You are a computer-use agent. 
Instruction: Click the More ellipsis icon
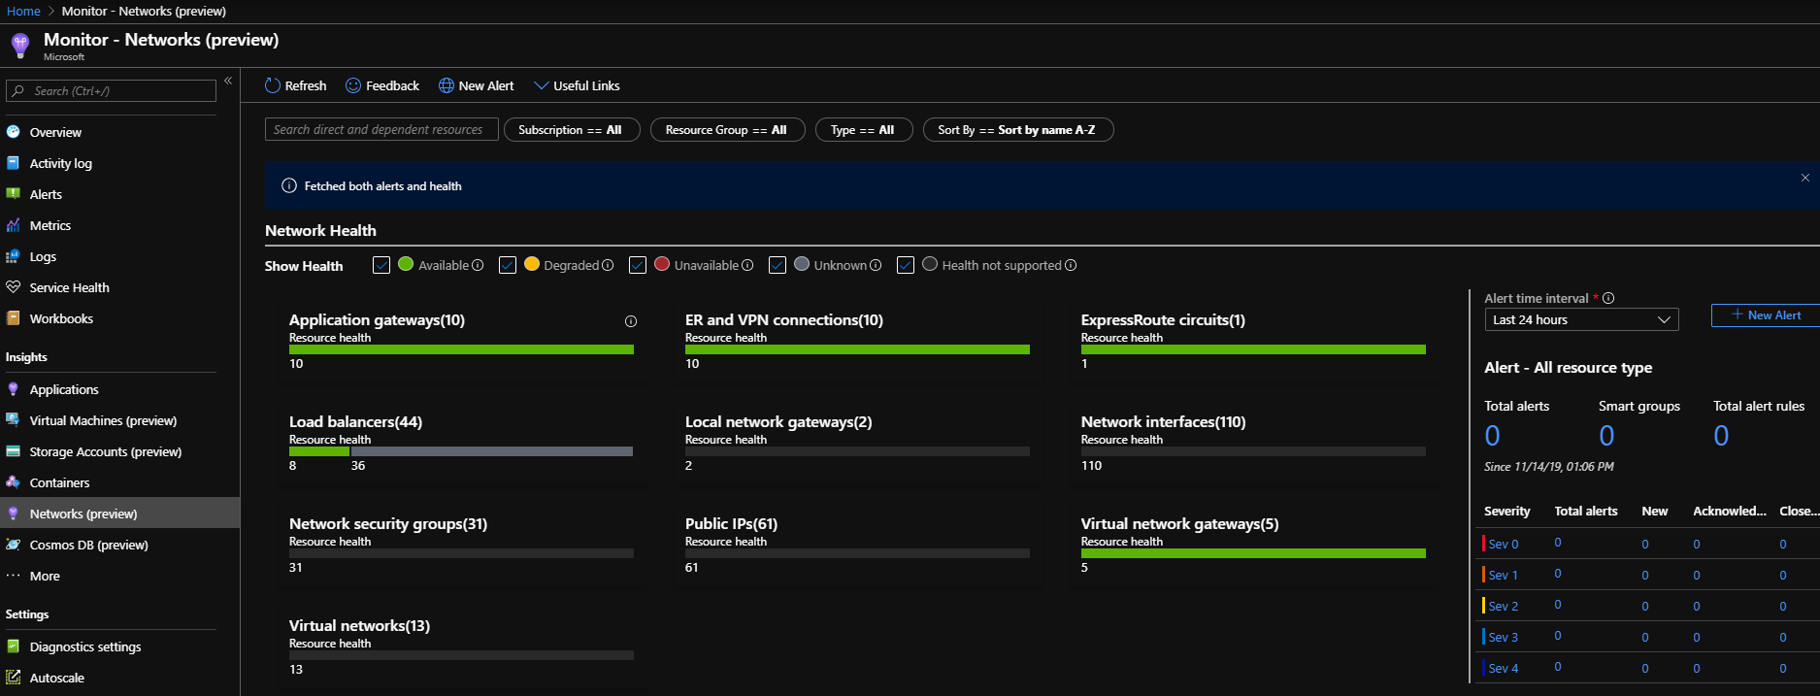[14, 576]
